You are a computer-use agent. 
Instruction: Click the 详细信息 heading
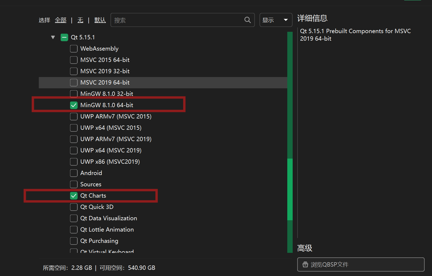point(312,18)
